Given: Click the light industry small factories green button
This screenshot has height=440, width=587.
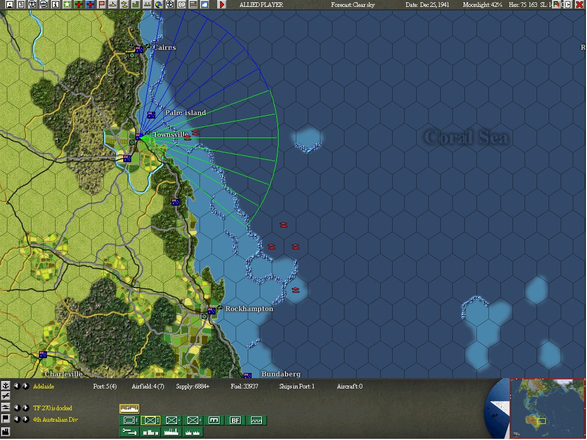Looking at the screenshot, I should tap(194, 432).
